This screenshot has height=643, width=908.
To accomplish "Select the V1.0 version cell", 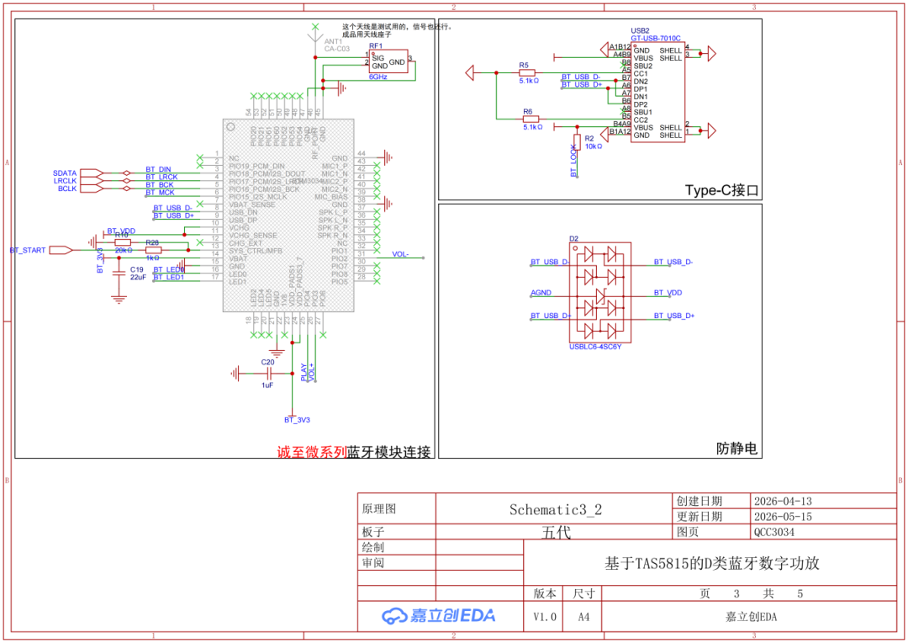I will (544, 617).
